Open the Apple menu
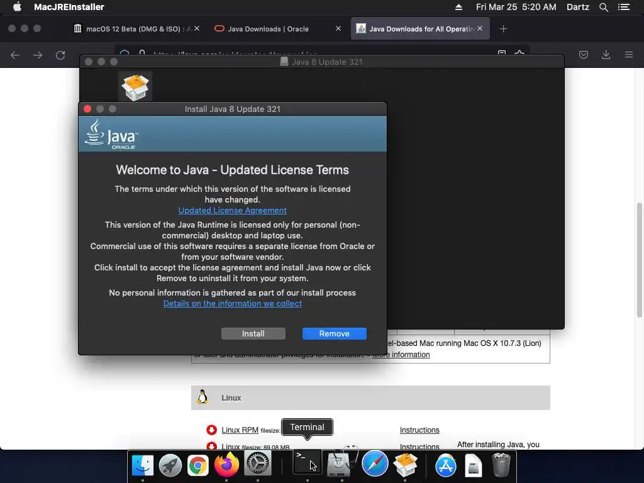This screenshot has height=483, width=644. pyautogui.click(x=17, y=7)
